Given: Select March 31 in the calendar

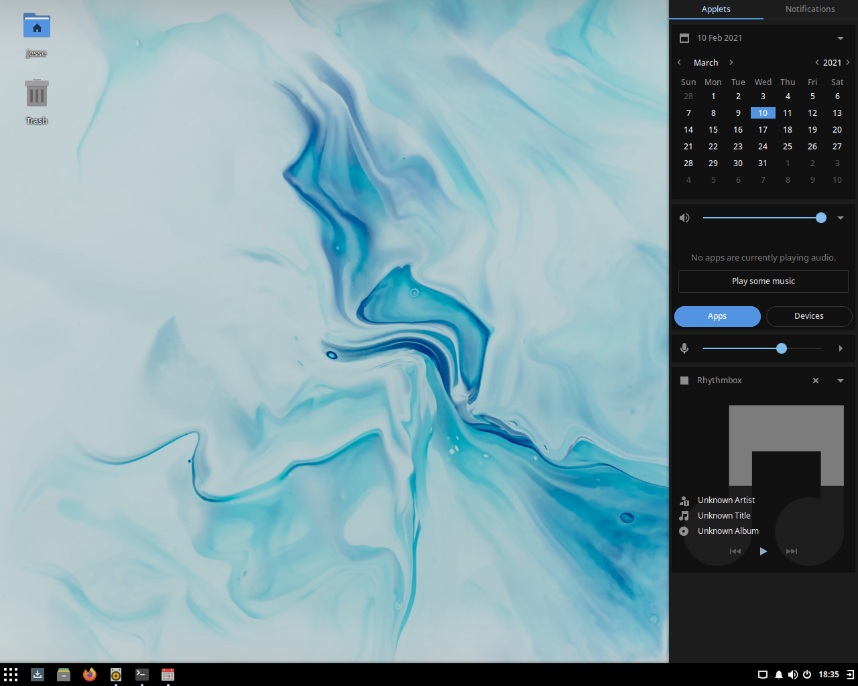Looking at the screenshot, I should point(763,163).
